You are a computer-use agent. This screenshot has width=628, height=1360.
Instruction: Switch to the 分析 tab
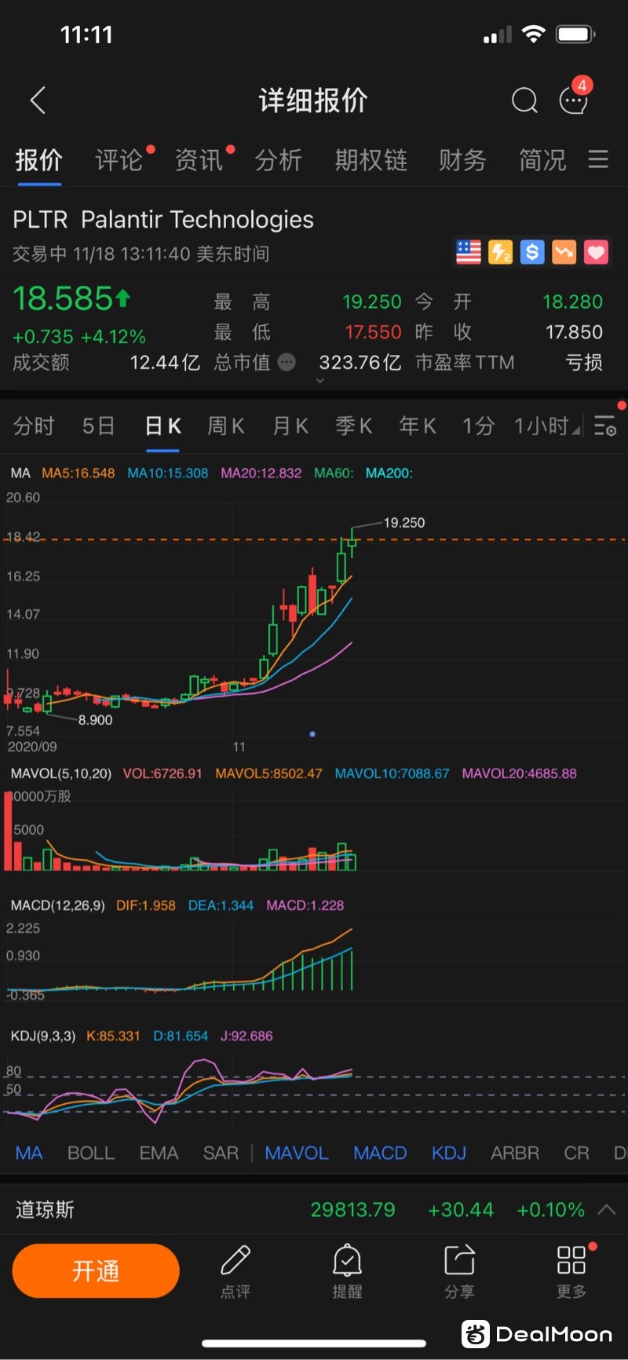[279, 160]
